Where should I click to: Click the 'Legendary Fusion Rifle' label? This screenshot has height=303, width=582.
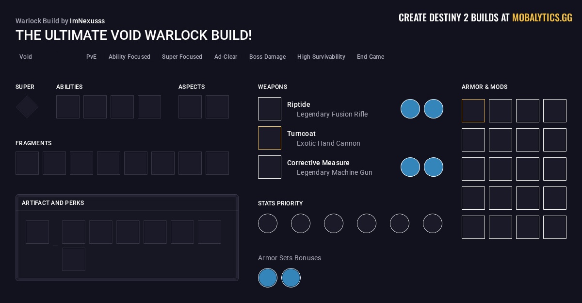click(x=332, y=114)
